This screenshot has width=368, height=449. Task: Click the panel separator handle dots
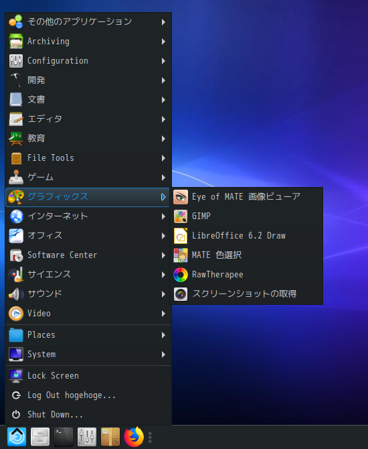[150, 437]
